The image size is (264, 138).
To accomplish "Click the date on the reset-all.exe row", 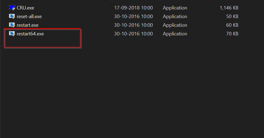I will click(x=134, y=16).
